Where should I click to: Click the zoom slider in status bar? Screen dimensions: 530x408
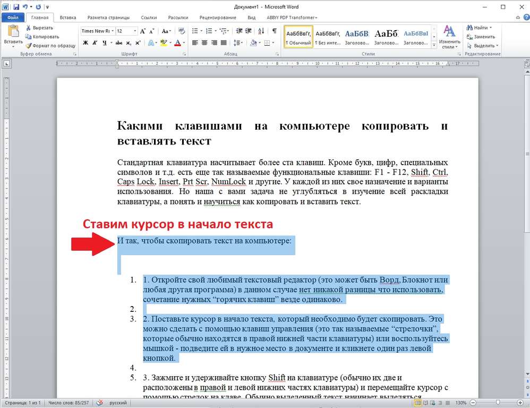point(497,403)
